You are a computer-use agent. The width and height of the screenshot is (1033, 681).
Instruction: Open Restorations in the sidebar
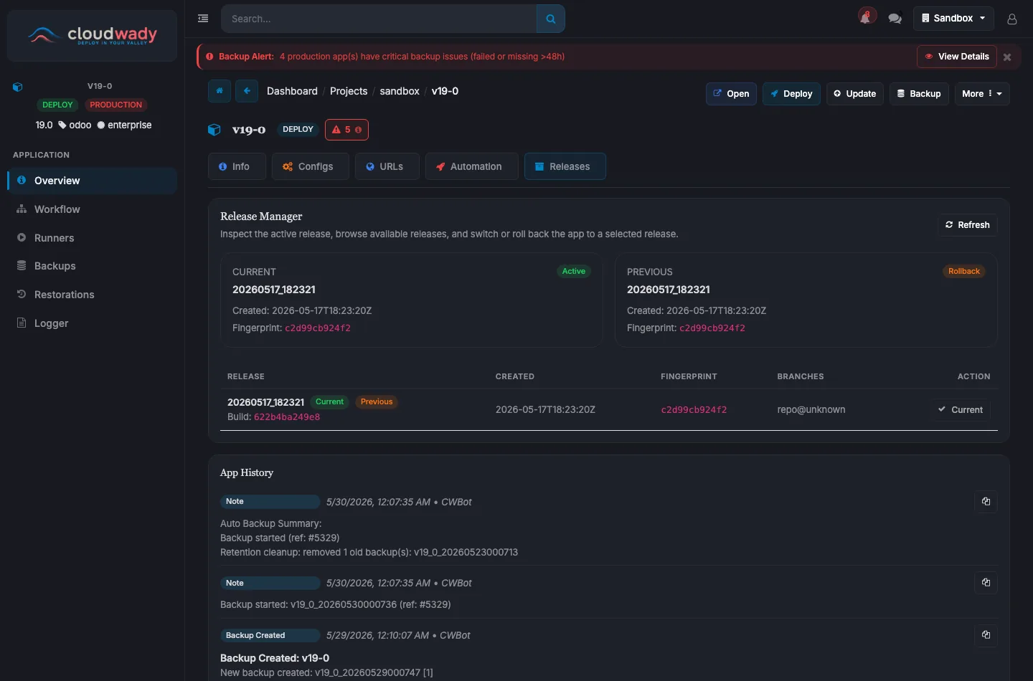(92, 295)
